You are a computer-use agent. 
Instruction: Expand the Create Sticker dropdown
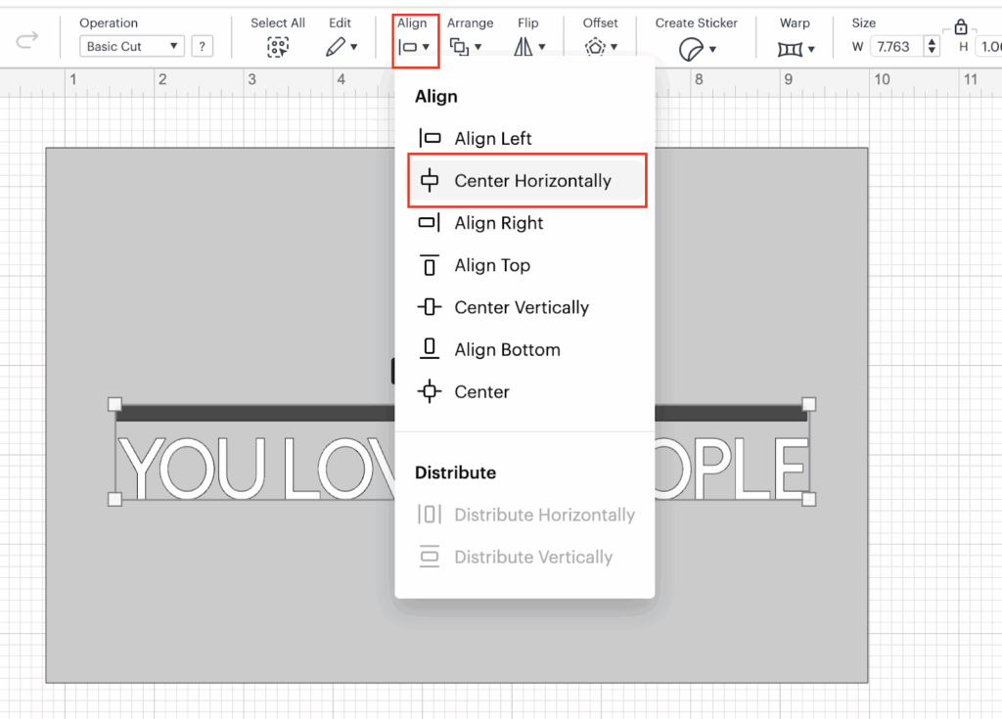[697, 47]
